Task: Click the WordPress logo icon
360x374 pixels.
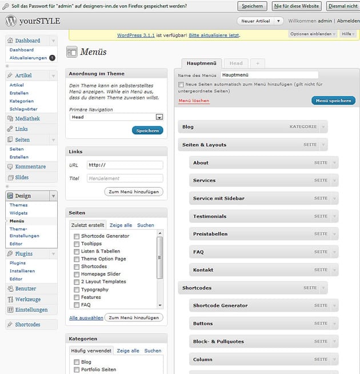Action: click(11, 21)
